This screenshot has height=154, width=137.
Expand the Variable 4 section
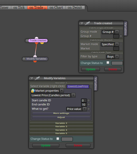pyautogui.click(x=61, y=130)
